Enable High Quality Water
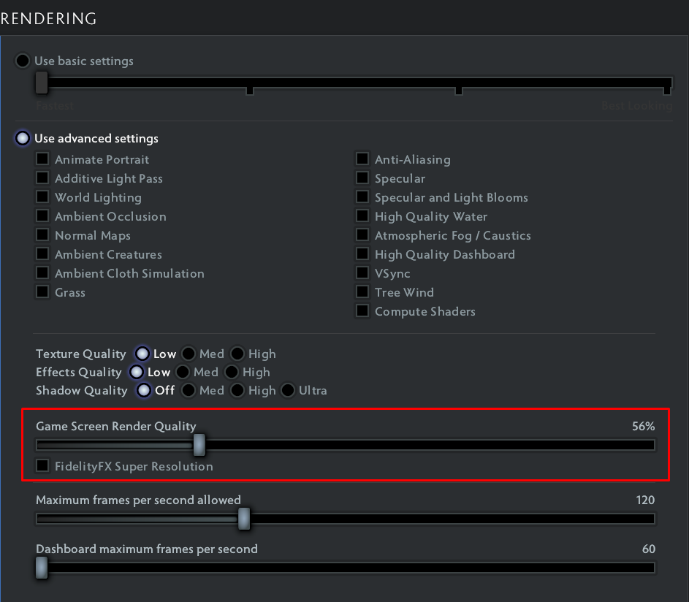The image size is (689, 602). pyautogui.click(x=362, y=216)
